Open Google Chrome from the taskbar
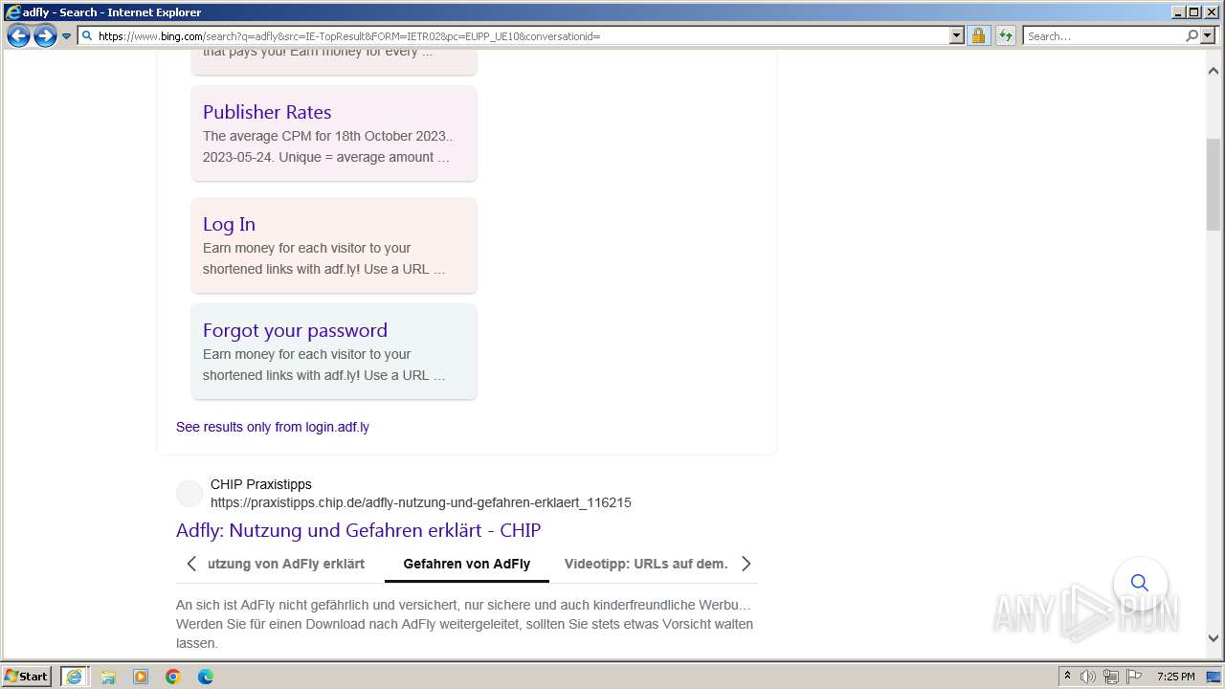Image resolution: width=1225 pixels, height=689 pixels. [x=173, y=677]
